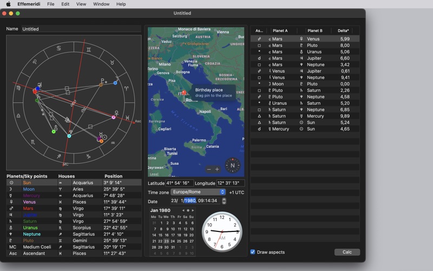433x271 pixels.
Task: Click the analog clock face
Action: (x=222, y=231)
